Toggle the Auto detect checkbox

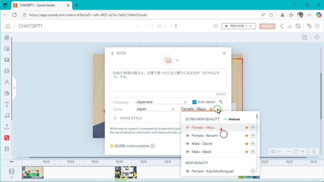[x=194, y=102]
